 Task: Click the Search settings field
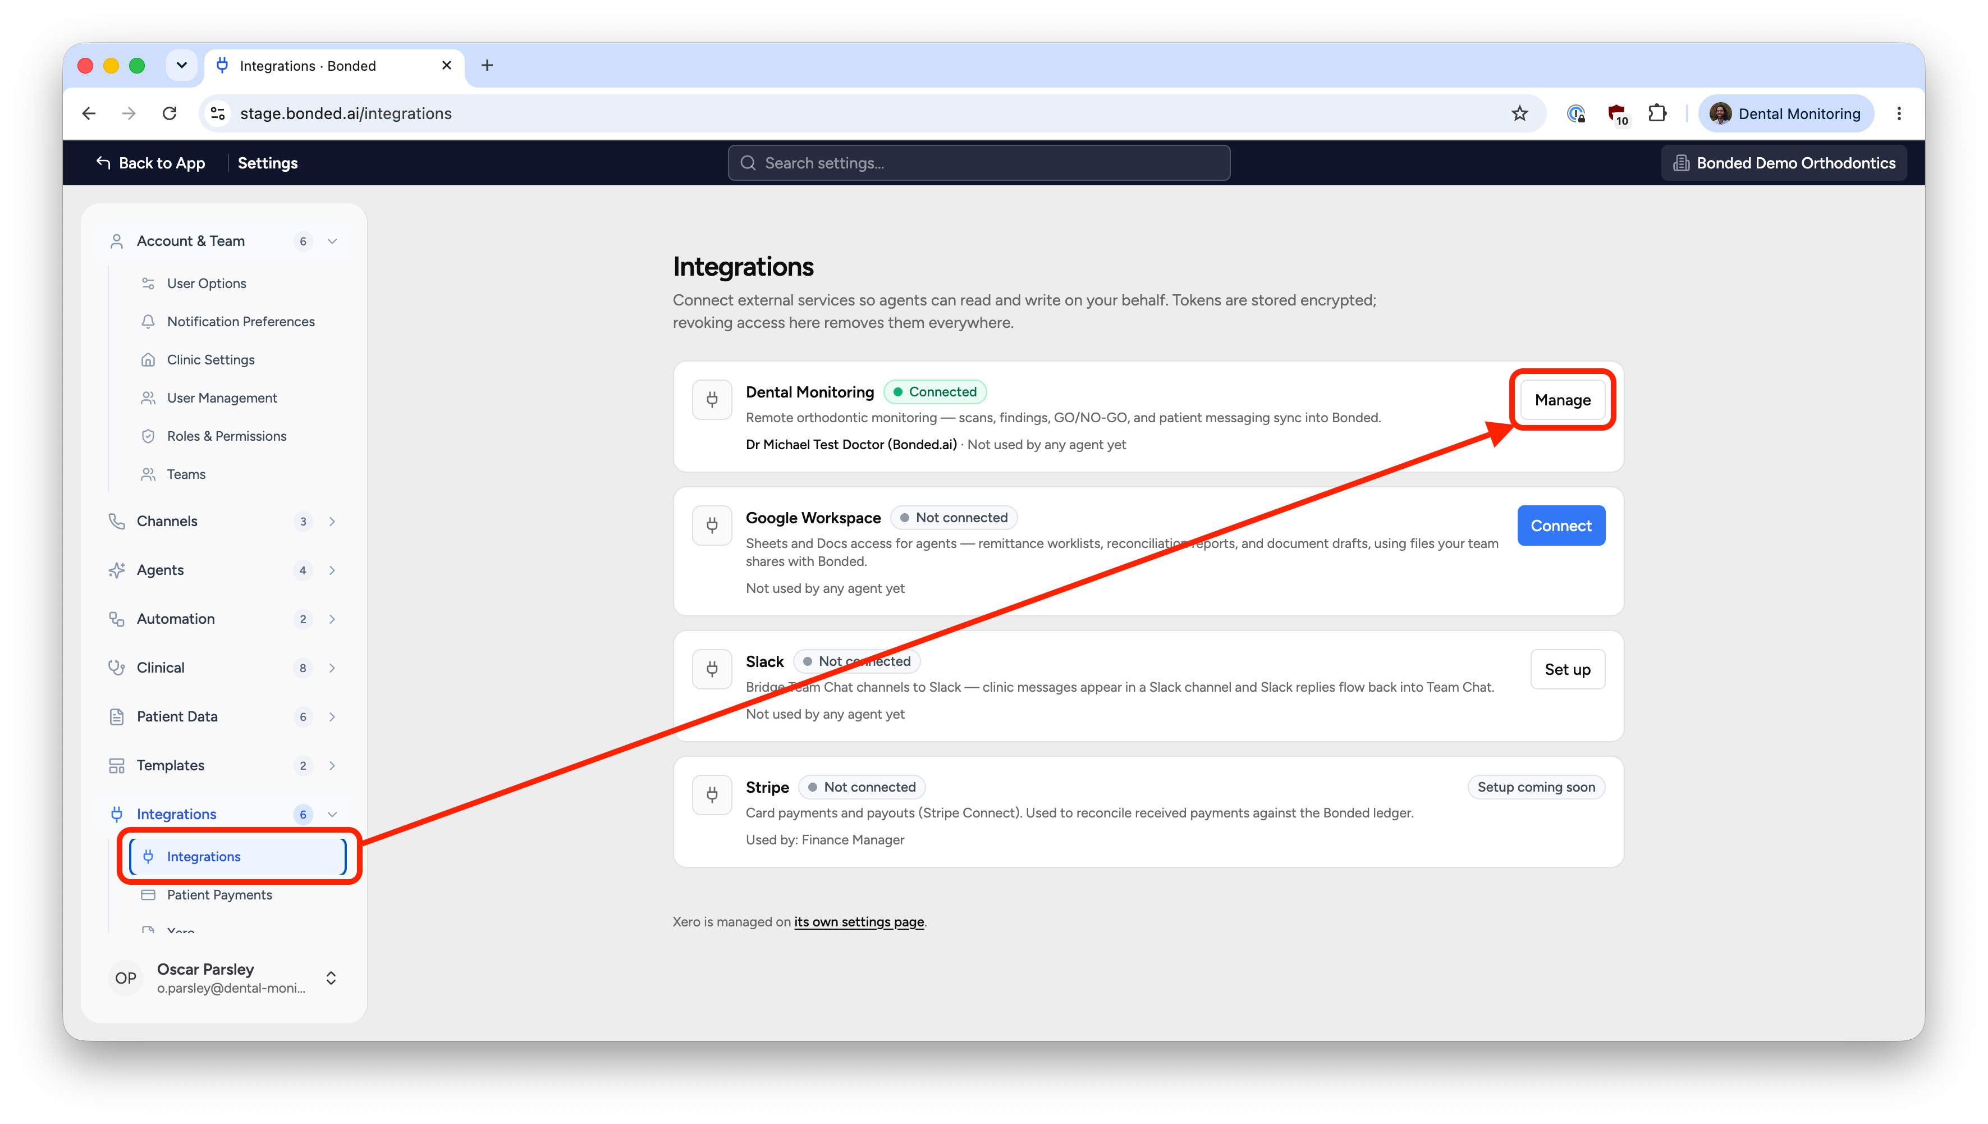click(979, 163)
